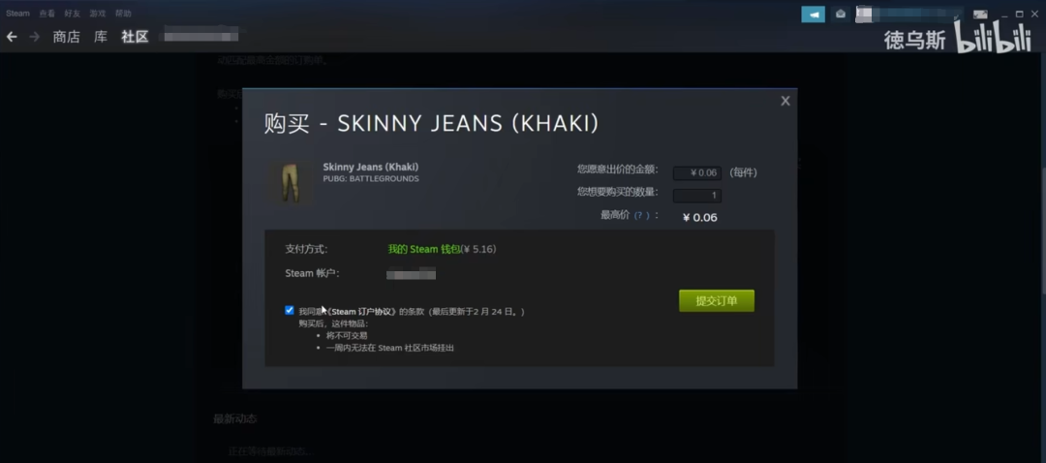
Task: Click the forward navigation arrow
Action: pos(35,37)
